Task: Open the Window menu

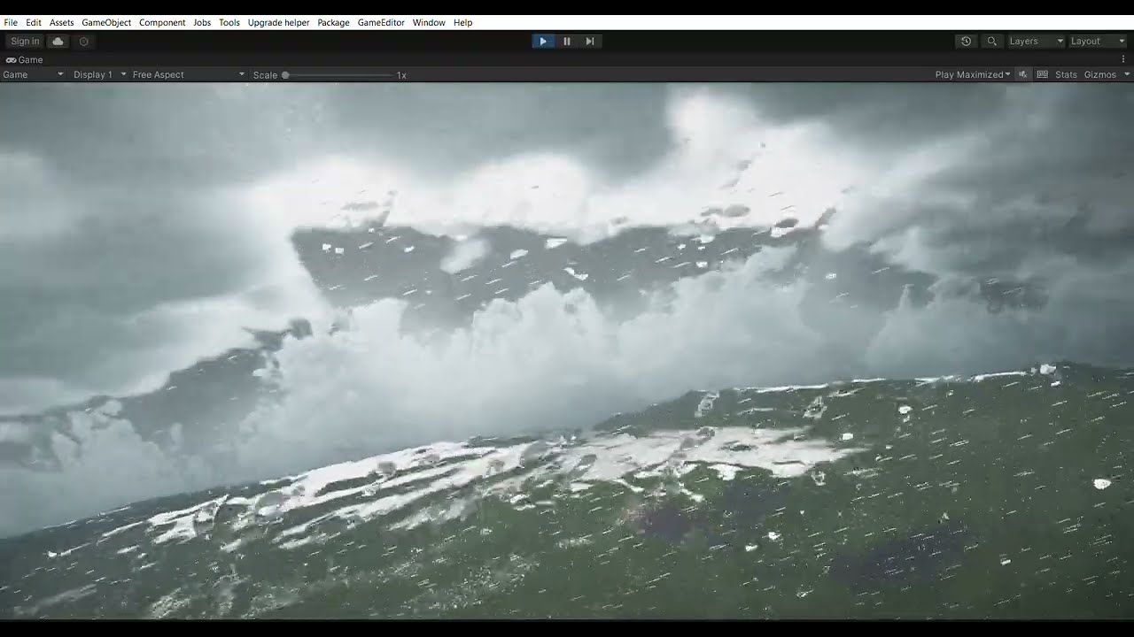Action: click(429, 22)
